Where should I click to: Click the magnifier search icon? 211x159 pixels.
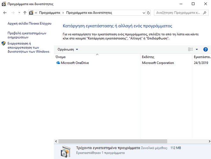click(205, 13)
